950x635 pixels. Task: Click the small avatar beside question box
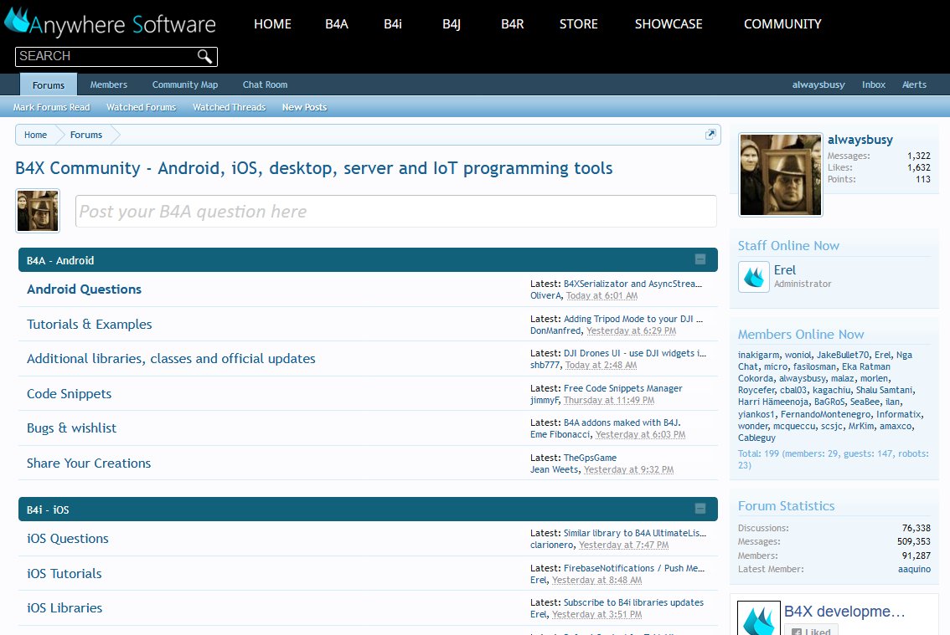click(38, 211)
